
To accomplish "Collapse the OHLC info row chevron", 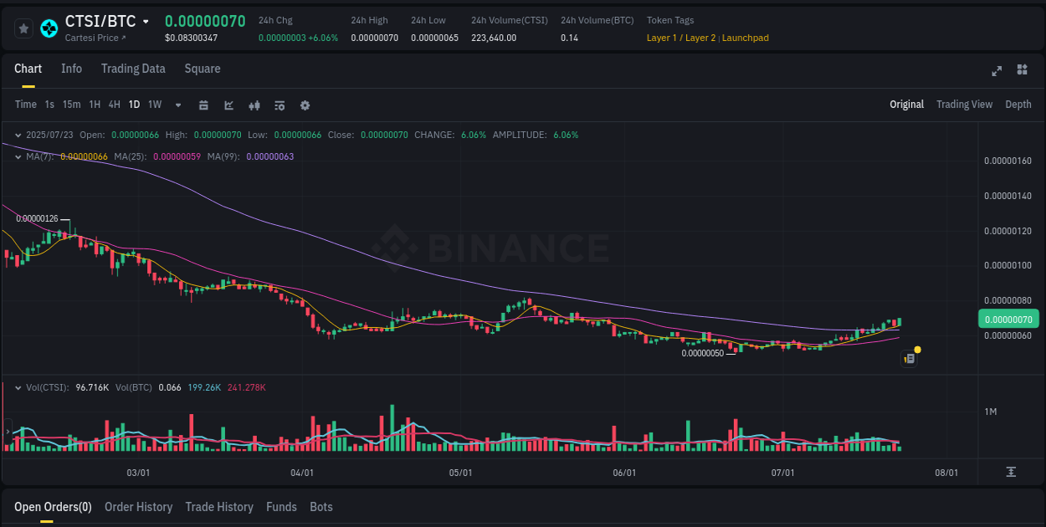I will point(18,134).
